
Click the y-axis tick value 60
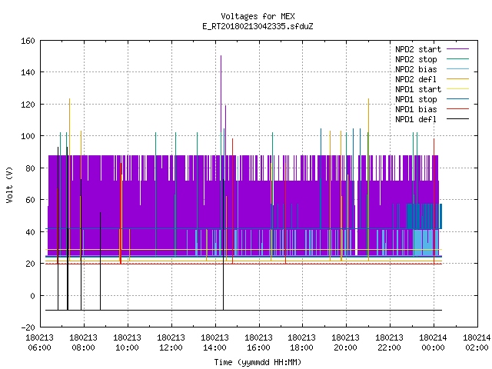pos(31,200)
